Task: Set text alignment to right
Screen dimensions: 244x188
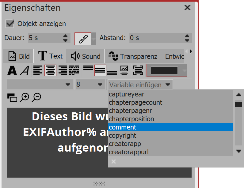Action: coord(63,71)
